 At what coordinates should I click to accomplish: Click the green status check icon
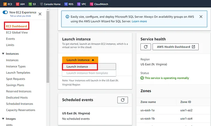[142, 78]
